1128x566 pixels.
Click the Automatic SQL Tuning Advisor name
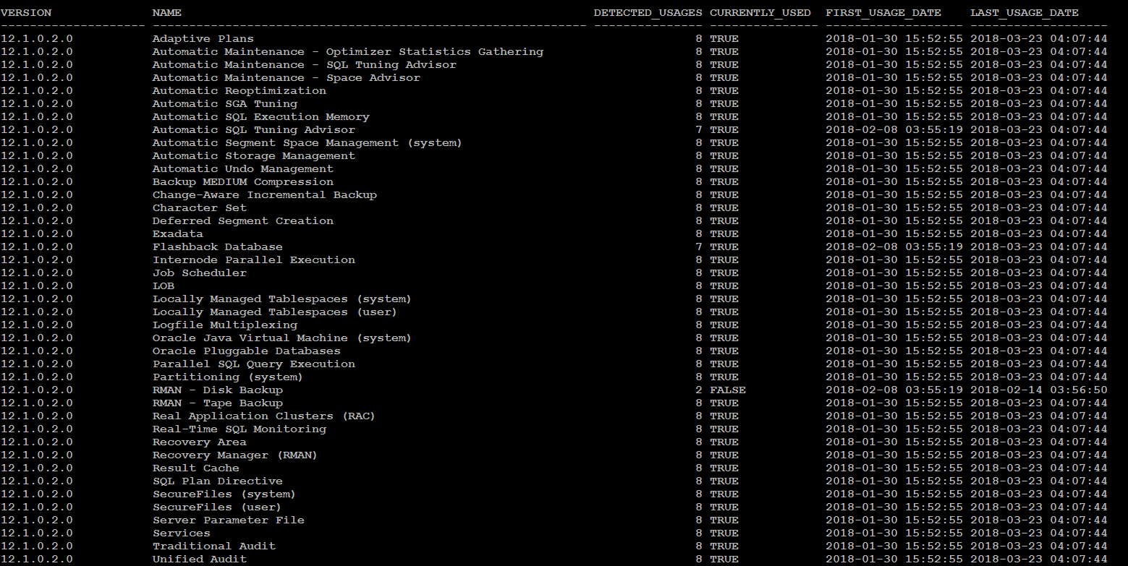tap(254, 129)
